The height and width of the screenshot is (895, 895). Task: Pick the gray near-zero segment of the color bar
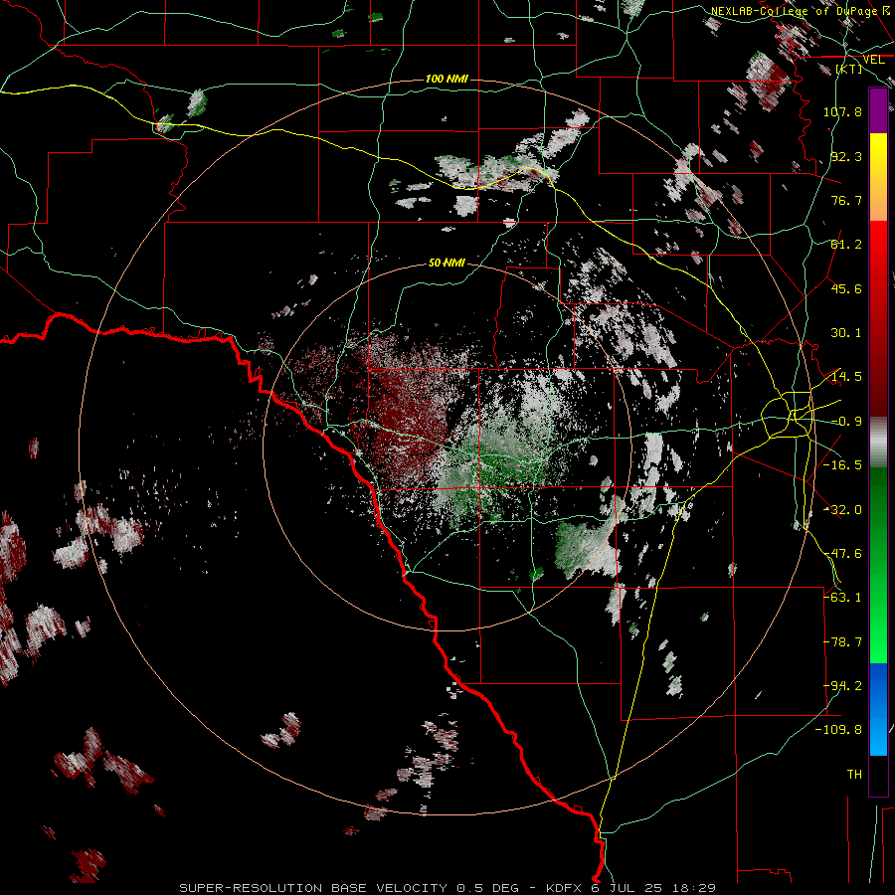(878, 440)
